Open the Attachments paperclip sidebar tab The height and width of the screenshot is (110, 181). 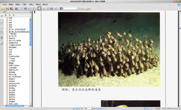pyautogui.click(x=2, y=38)
